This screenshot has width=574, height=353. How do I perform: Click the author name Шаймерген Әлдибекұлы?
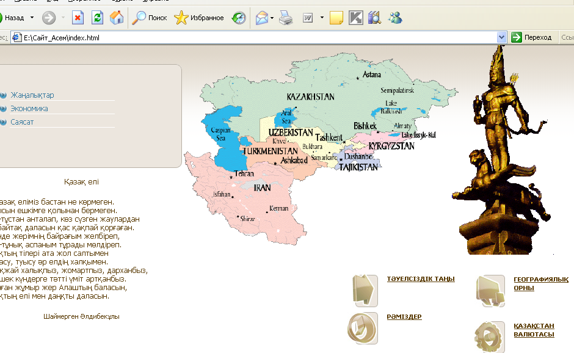click(x=81, y=316)
